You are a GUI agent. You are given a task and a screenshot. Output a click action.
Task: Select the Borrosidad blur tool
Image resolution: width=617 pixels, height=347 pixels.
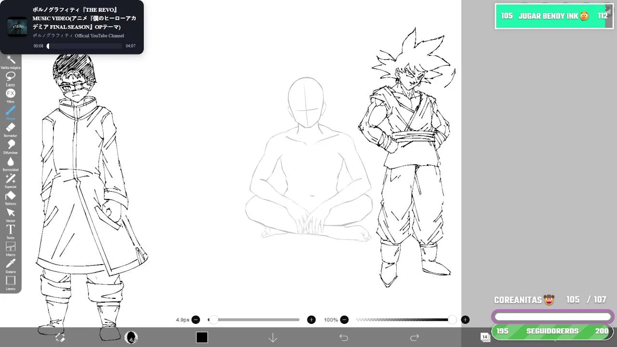11,163
